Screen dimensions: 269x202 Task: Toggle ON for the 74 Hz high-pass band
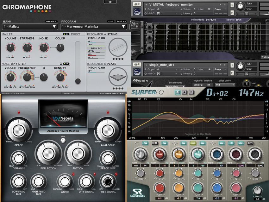pos(145,143)
